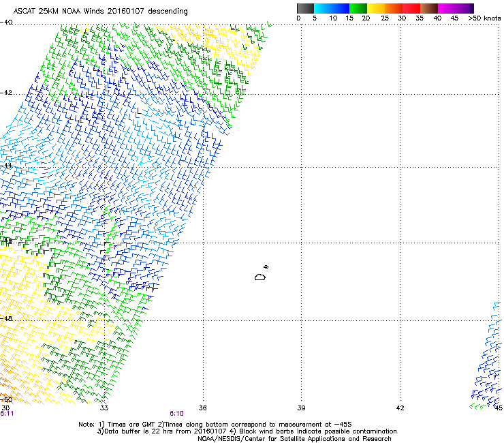This screenshot has width=504, height=443.
Task: Click latitude label '-40' on left axis
Action: [x=6, y=22]
